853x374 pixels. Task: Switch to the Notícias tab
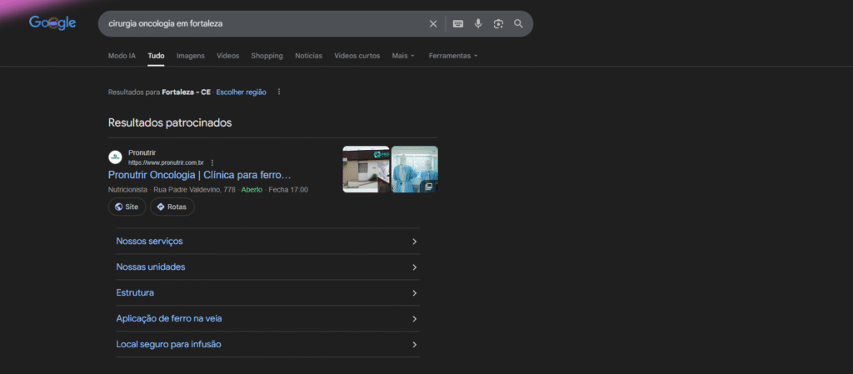tap(308, 56)
